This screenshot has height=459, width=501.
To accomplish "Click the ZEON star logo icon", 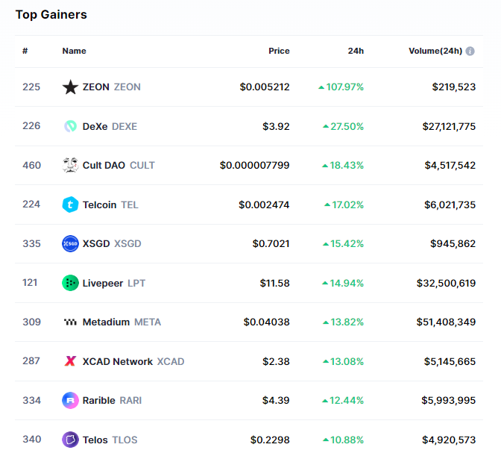I will (x=70, y=87).
